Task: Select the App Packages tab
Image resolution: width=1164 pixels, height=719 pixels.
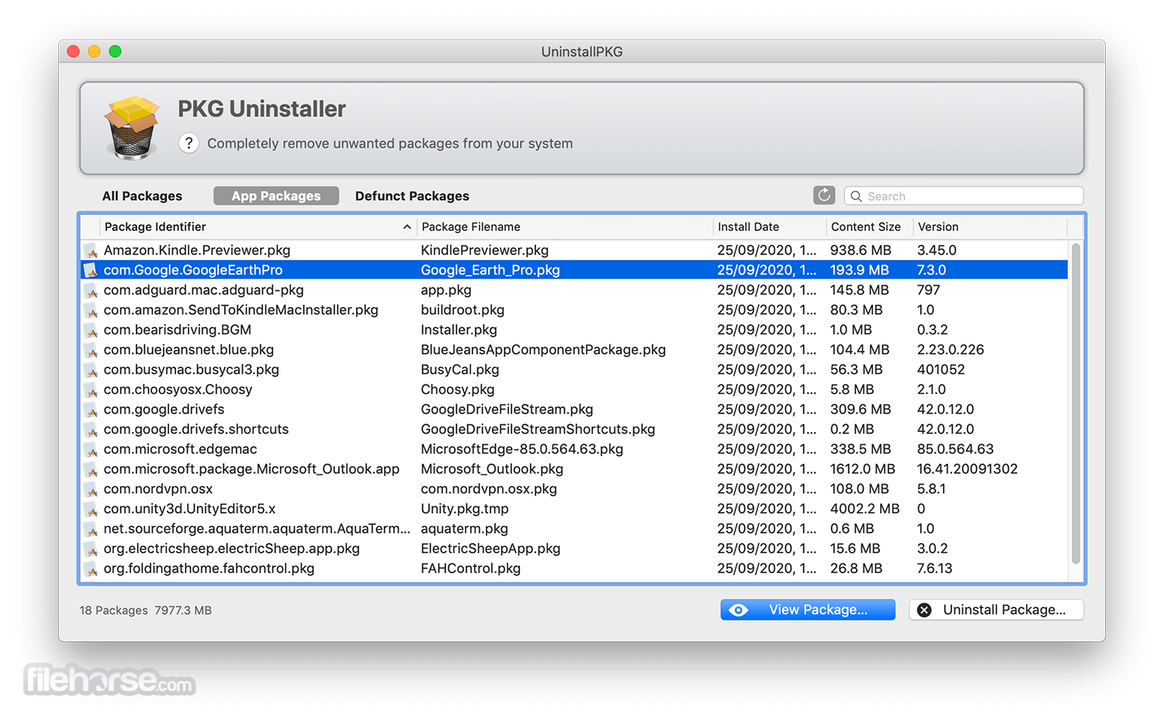Action: (x=276, y=196)
